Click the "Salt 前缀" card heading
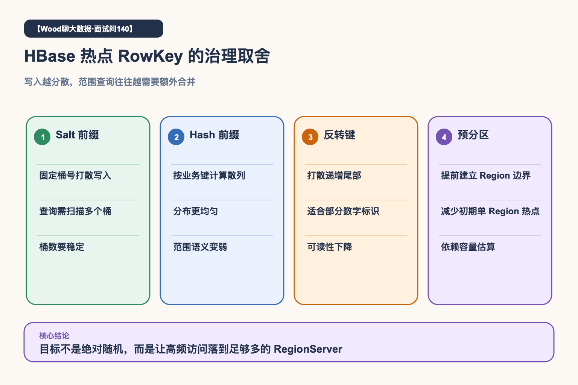The image size is (578, 385). [x=77, y=135]
